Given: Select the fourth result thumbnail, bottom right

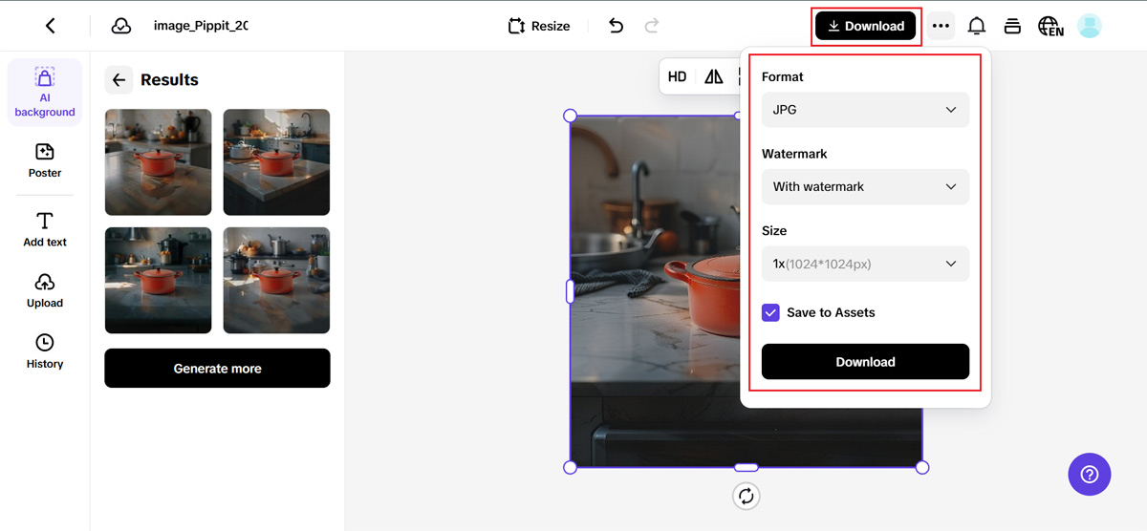Looking at the screenshot, I should pos(276,280).
